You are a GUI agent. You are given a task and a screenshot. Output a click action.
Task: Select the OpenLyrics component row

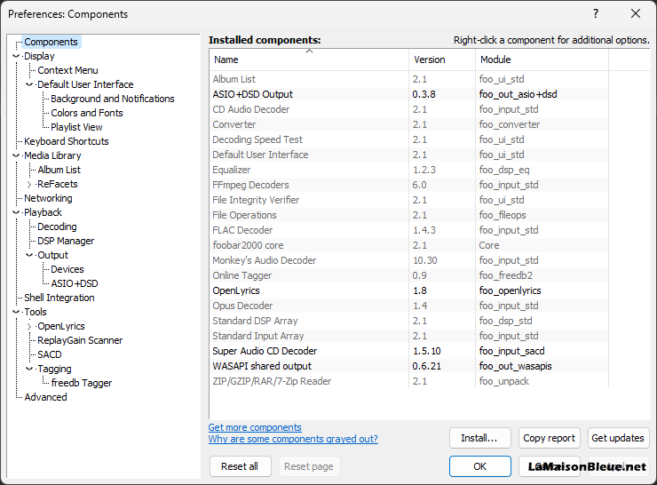[x=409, y=290]
